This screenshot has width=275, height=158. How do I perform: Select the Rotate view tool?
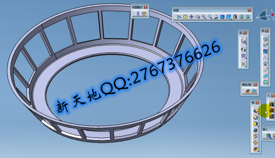(x=197, y=17)
